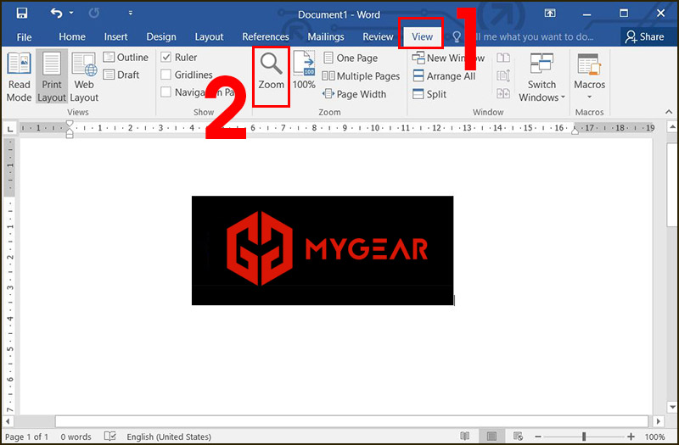Open the Undo history dropdown arrow
The width and height of the screenshot is (679, 445).
tap(71, 13)
